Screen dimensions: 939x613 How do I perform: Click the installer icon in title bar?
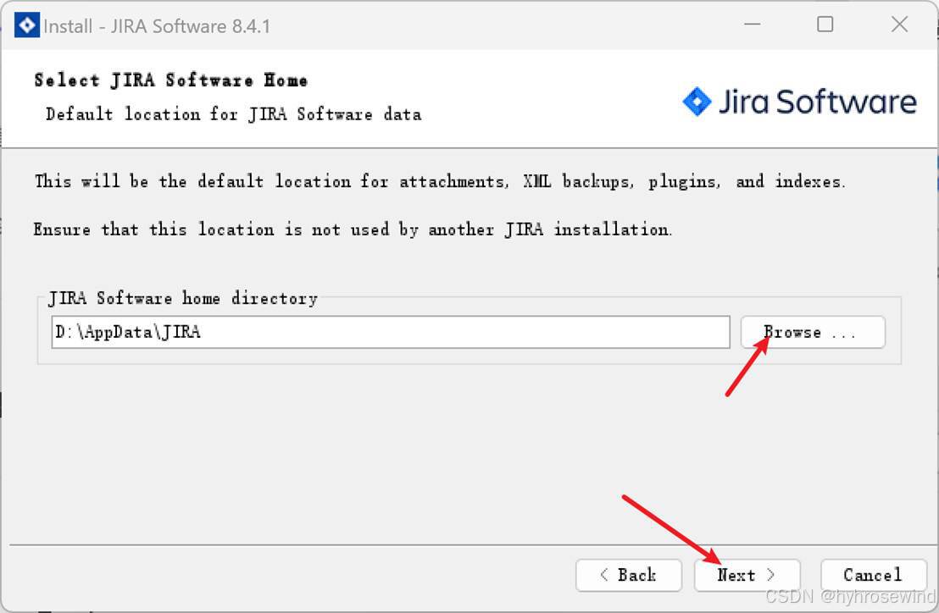(27, 25)
